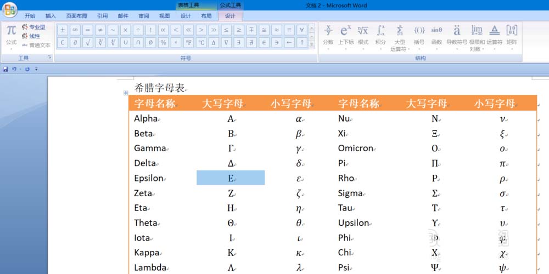Open the symbol gallery More arrow
Screen dimensions: 549x274
[x=312, y=44]
